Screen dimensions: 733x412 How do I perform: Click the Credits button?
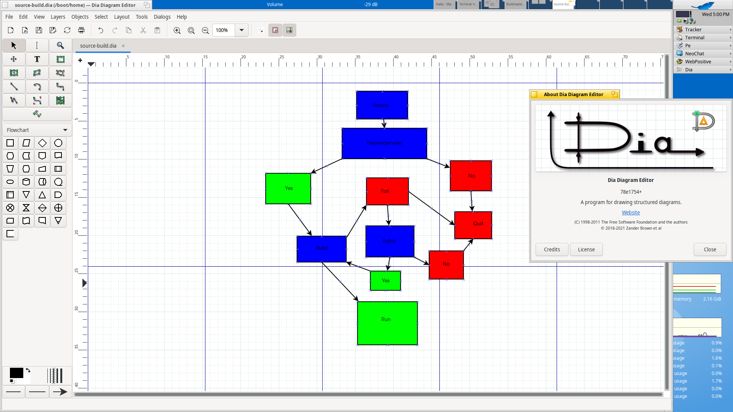point(552,249)
